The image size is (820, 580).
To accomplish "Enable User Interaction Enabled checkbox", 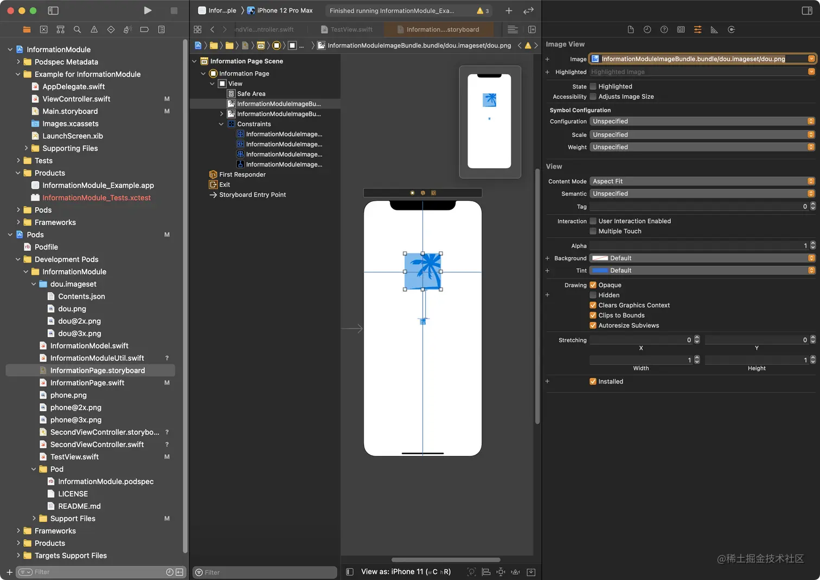I will [x=593, y=221].
